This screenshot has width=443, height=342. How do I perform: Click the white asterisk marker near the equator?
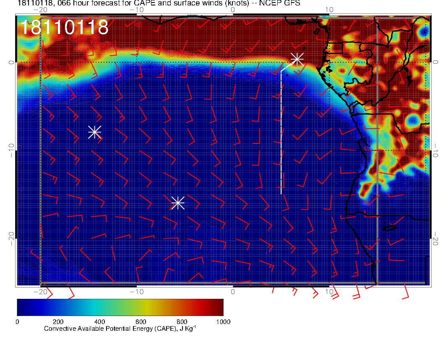[x=297, y=59]
